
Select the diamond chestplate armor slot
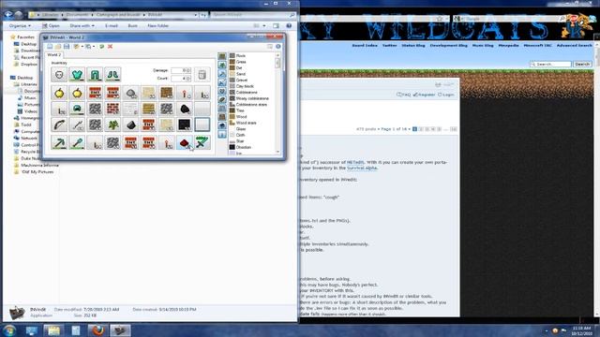[77, 75]
